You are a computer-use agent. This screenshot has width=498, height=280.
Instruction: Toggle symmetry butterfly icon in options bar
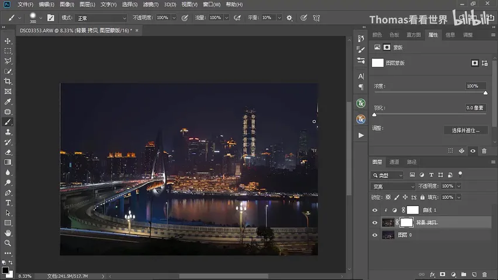click(316, 18)
